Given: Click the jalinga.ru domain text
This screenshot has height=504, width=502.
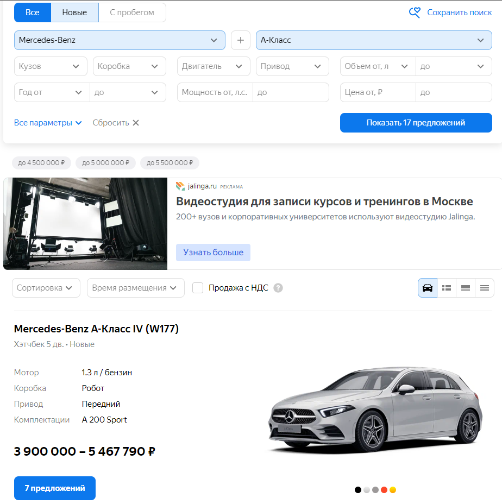Looking at the screenshot, I should [x=202, y=186].
